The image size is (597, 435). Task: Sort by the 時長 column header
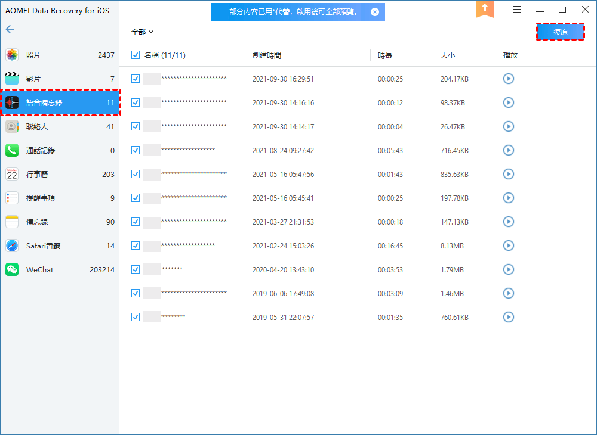point(385,55)
